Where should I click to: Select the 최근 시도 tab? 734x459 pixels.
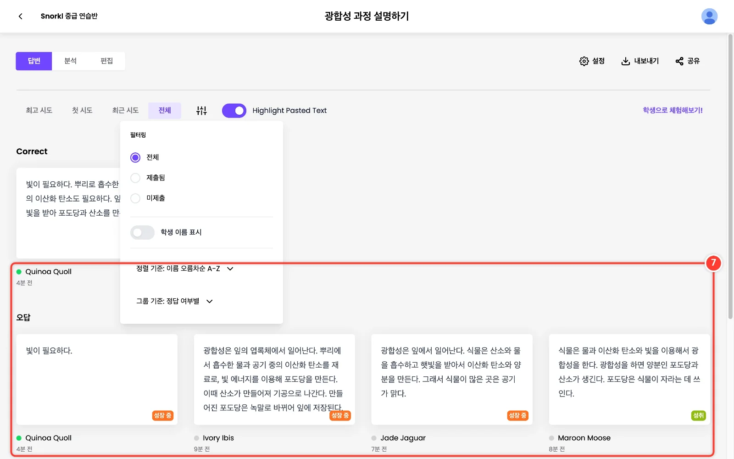point(125,111)
